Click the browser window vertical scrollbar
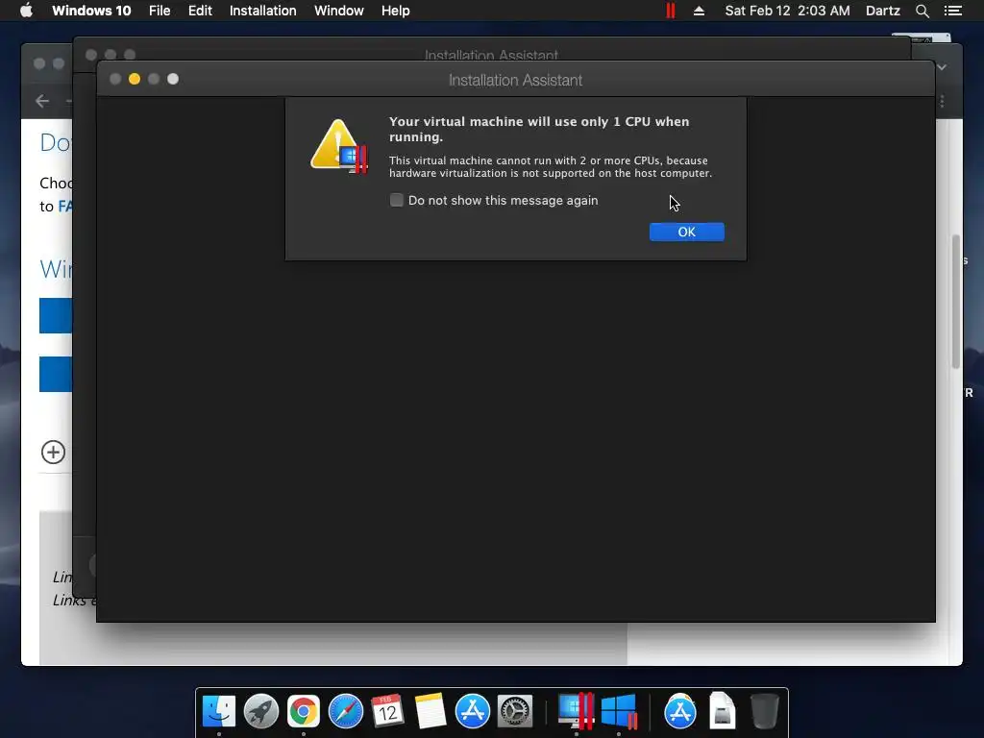The image size is (984, 738). pos(956,301)
